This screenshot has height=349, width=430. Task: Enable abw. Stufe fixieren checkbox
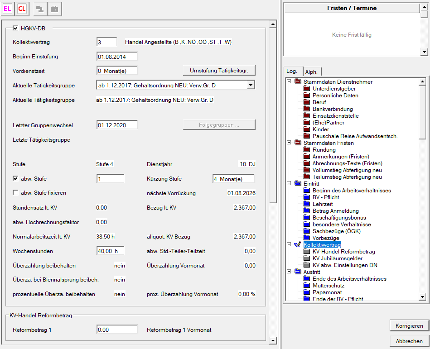(15, 193)
